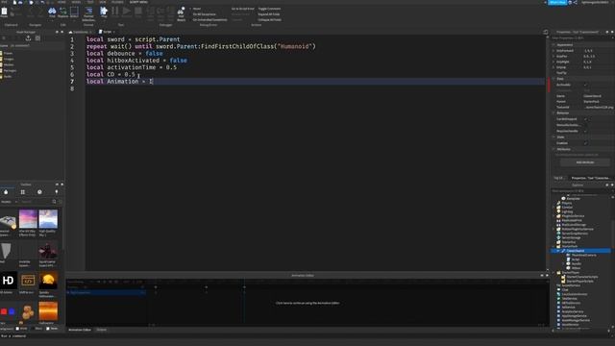The width and height of the screenshot is (615, 346).
Task: Toggle the CanBeDropped checkbox
Action: tap(585, 119)
